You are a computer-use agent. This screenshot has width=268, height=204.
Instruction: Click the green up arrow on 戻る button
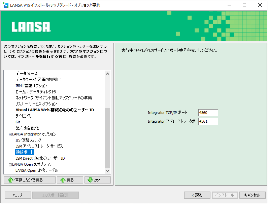tap(63, 180)
